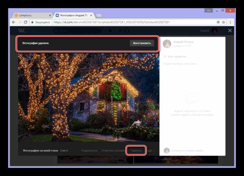Click the green secure padlock icon
Image resolution: width=244 pixels, height=176 pixels.
(33, 22)
